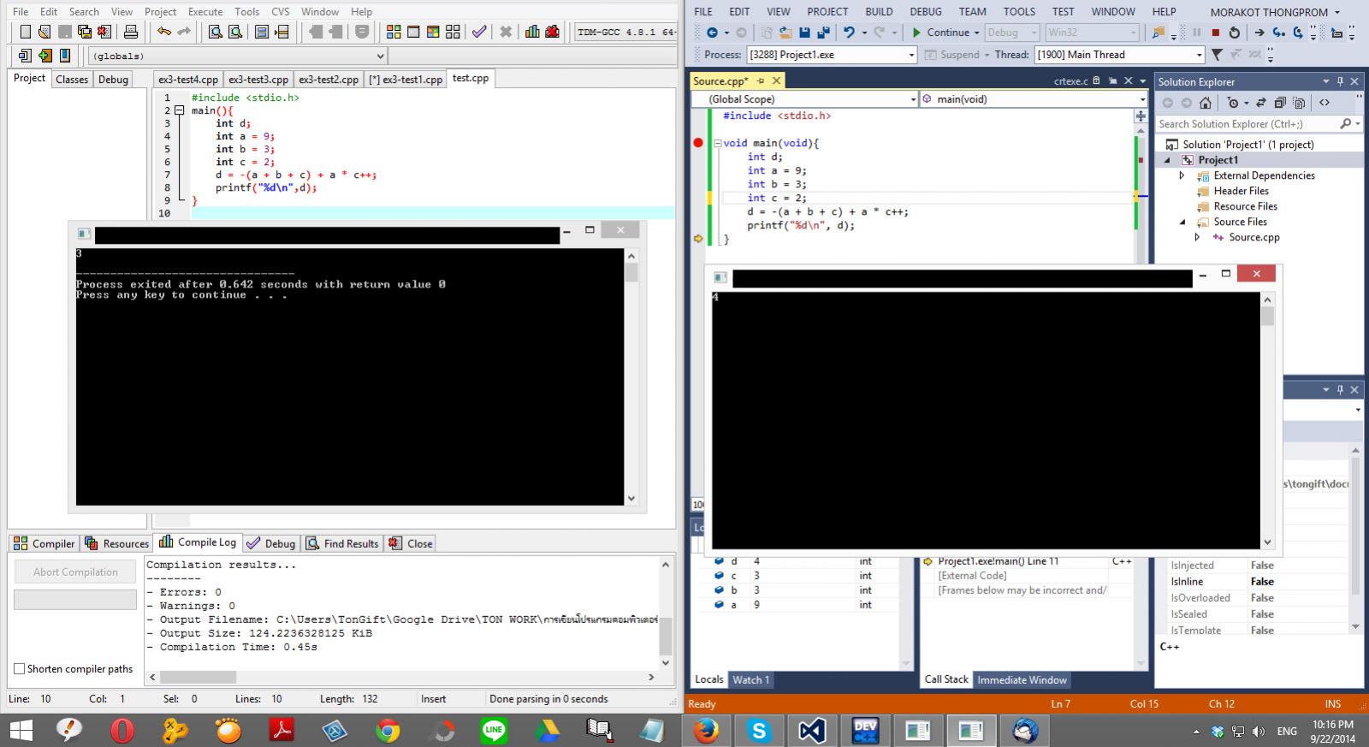Open Main Thread dropdown

pyautogui.click(x=1199, y=55)
